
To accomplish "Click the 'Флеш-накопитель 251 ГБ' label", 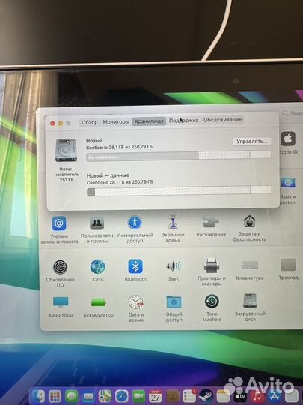I will pos(67,174).
